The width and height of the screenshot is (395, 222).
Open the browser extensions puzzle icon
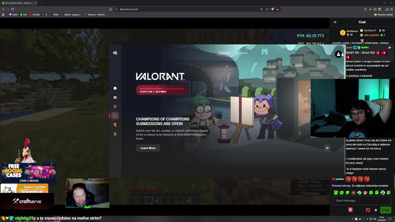tap(375, 9)
